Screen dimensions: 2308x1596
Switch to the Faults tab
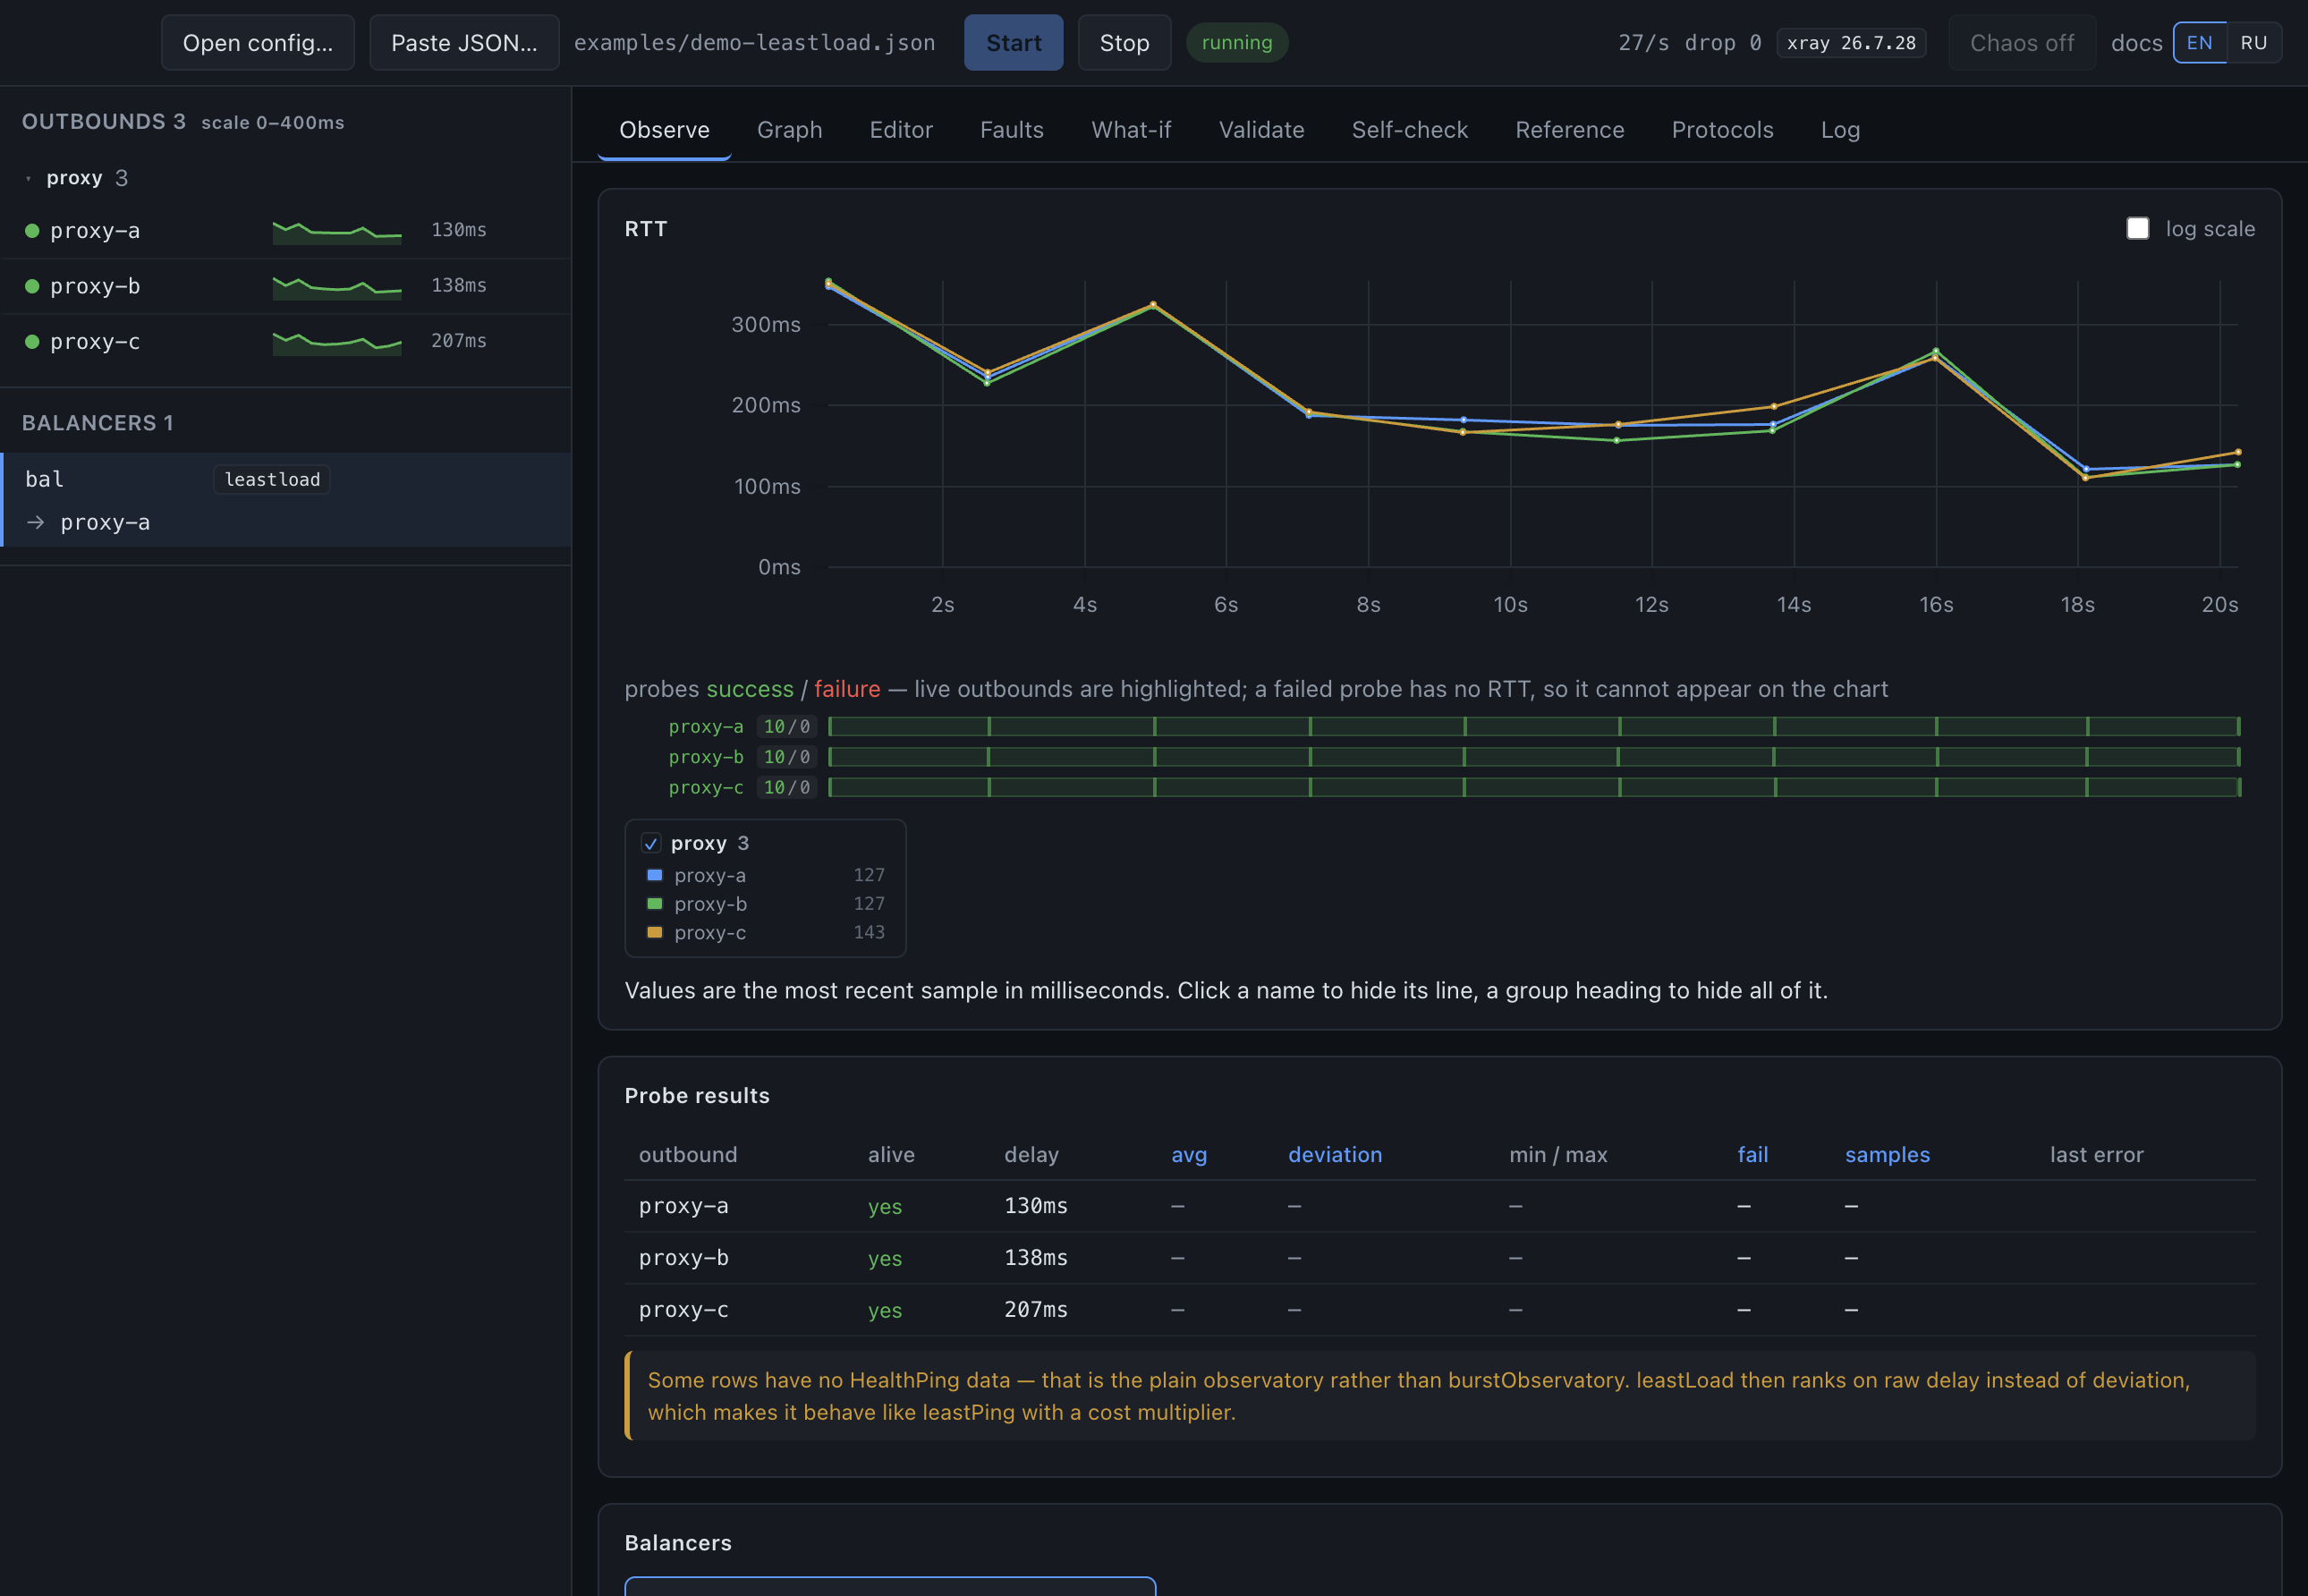(1011, 130)
